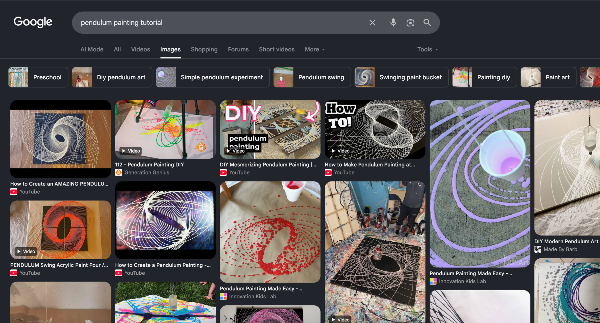Expand the More dropdown

315,49
